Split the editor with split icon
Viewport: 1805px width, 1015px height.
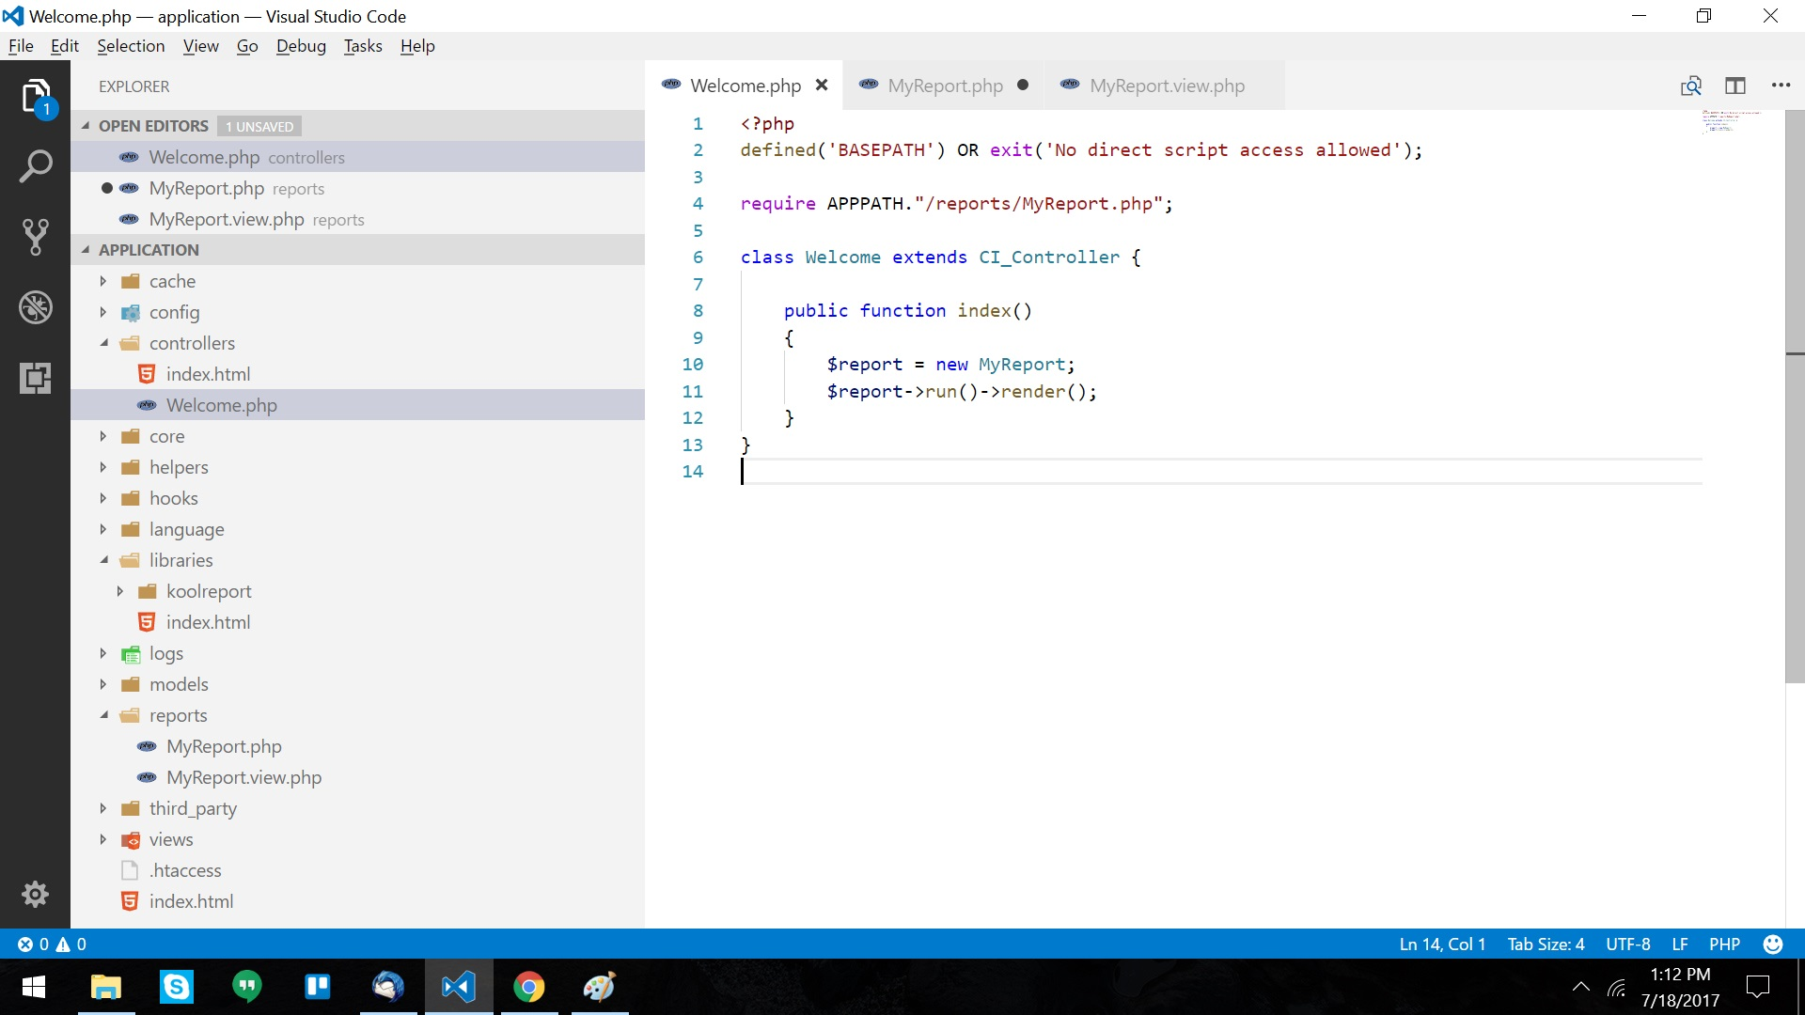pyautogui.click(x=1735, y=86)
